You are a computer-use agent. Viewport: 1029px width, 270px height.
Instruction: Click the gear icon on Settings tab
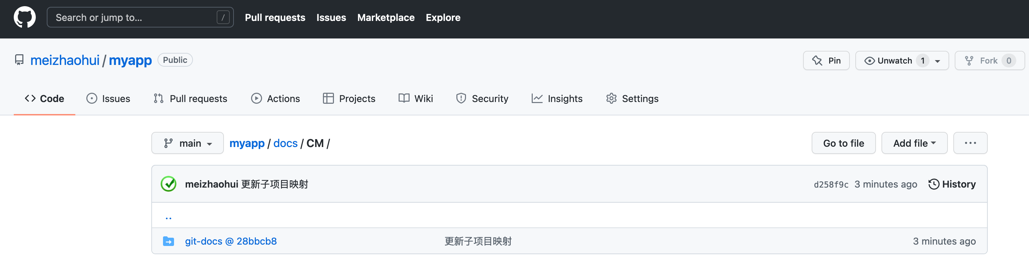click(611, 98)
